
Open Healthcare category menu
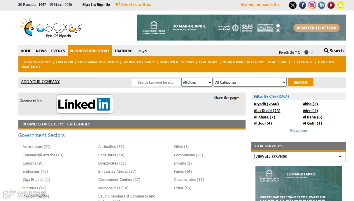coord(208,62)
